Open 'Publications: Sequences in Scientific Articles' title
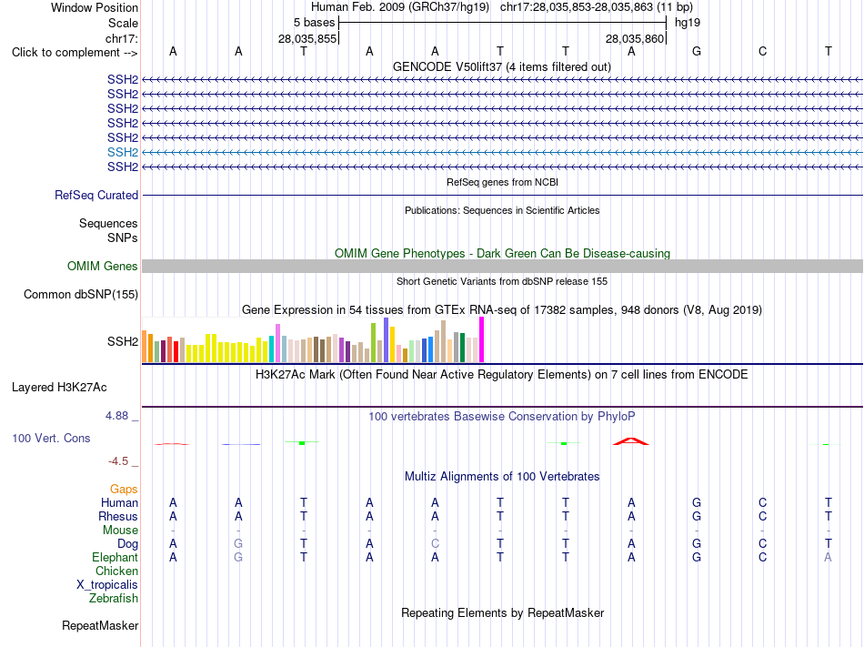The width and height of the screenshot is (864, 647). pos(502,210)
